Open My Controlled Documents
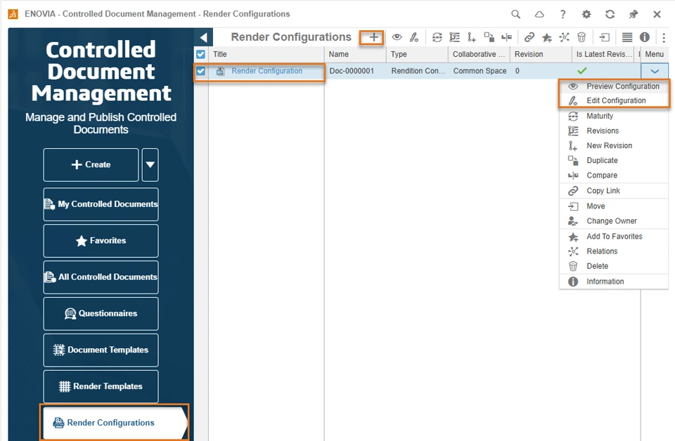Screen dimensions: 675x441 point(101,204)
